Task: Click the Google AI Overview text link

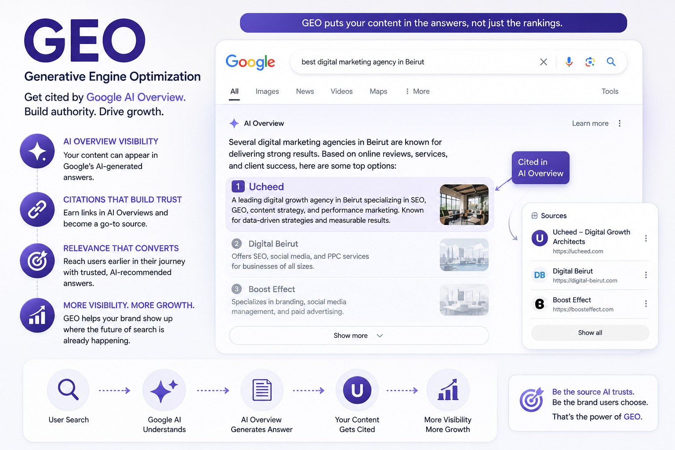Action: (136, 97)
